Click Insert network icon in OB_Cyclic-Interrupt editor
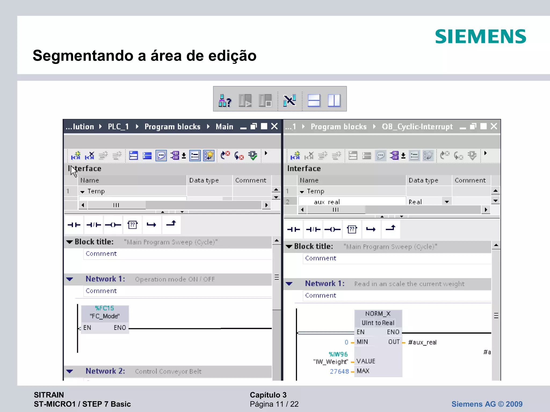Screen dimensions: 550x412 pos(295,155)
